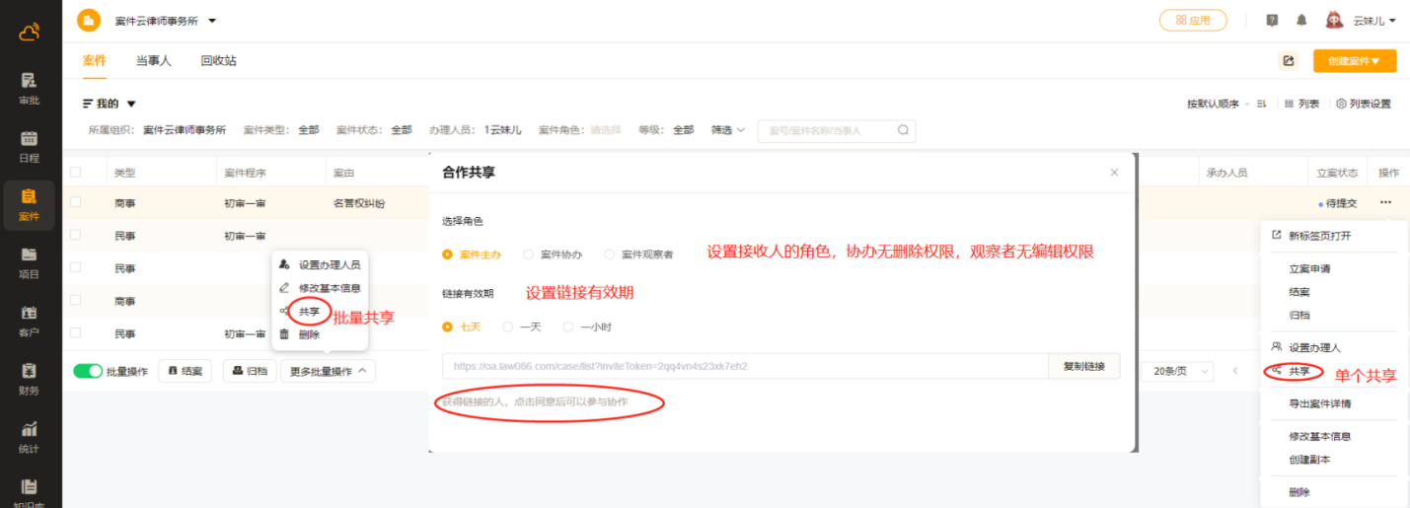Expand the 创建案件 dropdown button
The height and width of the screenshot is (508, 1410).
point(1355,61)
